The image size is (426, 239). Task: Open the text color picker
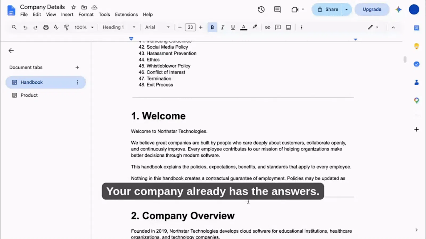click(x=243, y=27)
